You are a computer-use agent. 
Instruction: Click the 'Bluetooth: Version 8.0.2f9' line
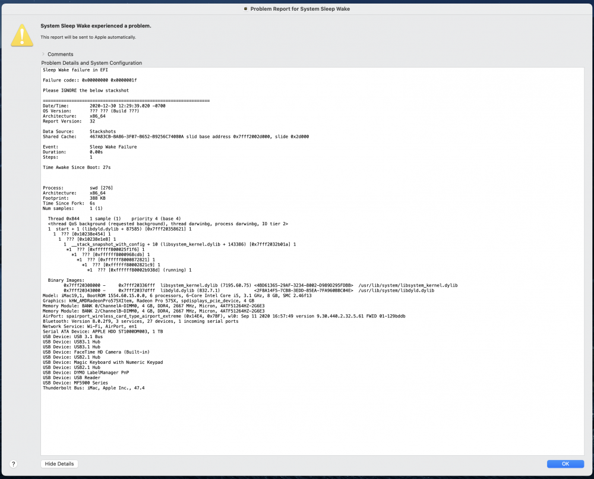[141, 322]
